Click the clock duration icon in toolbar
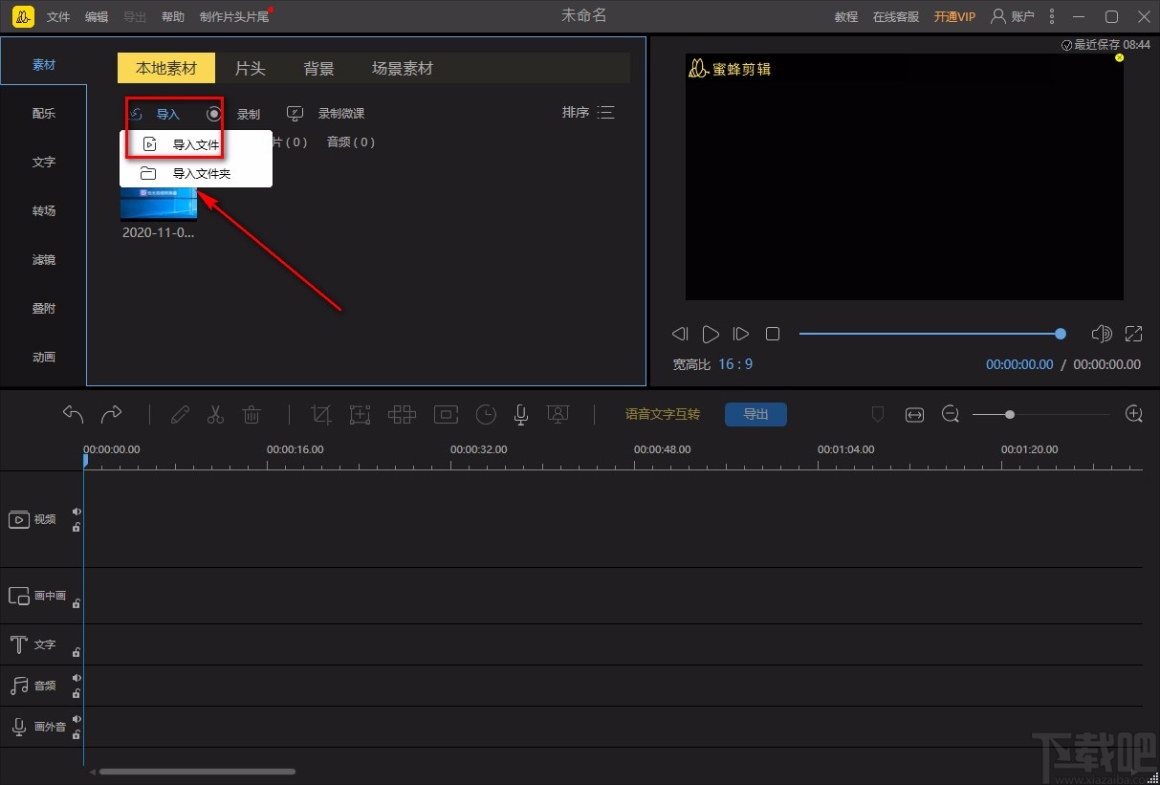1160x785 pixels. pos(487,414)
